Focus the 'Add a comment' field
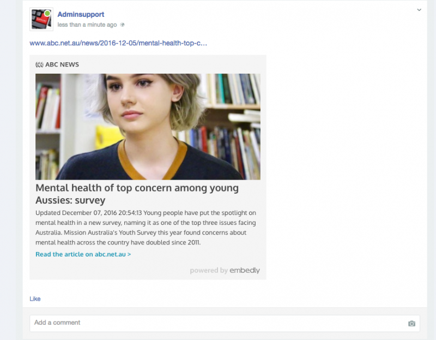The width and height of the screenshot is (436, 340). point(225,323)
